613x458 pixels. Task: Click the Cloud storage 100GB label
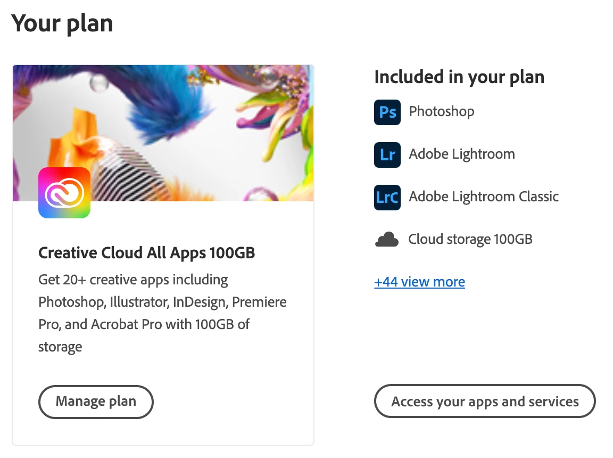pos(470,240)
